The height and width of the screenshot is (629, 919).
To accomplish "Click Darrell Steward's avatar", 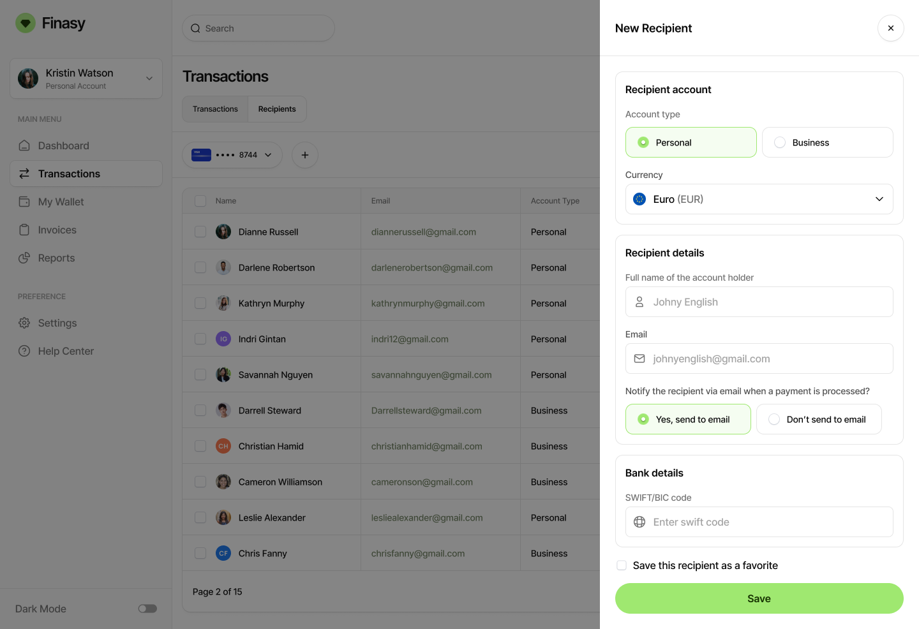I will pos(223,410).
